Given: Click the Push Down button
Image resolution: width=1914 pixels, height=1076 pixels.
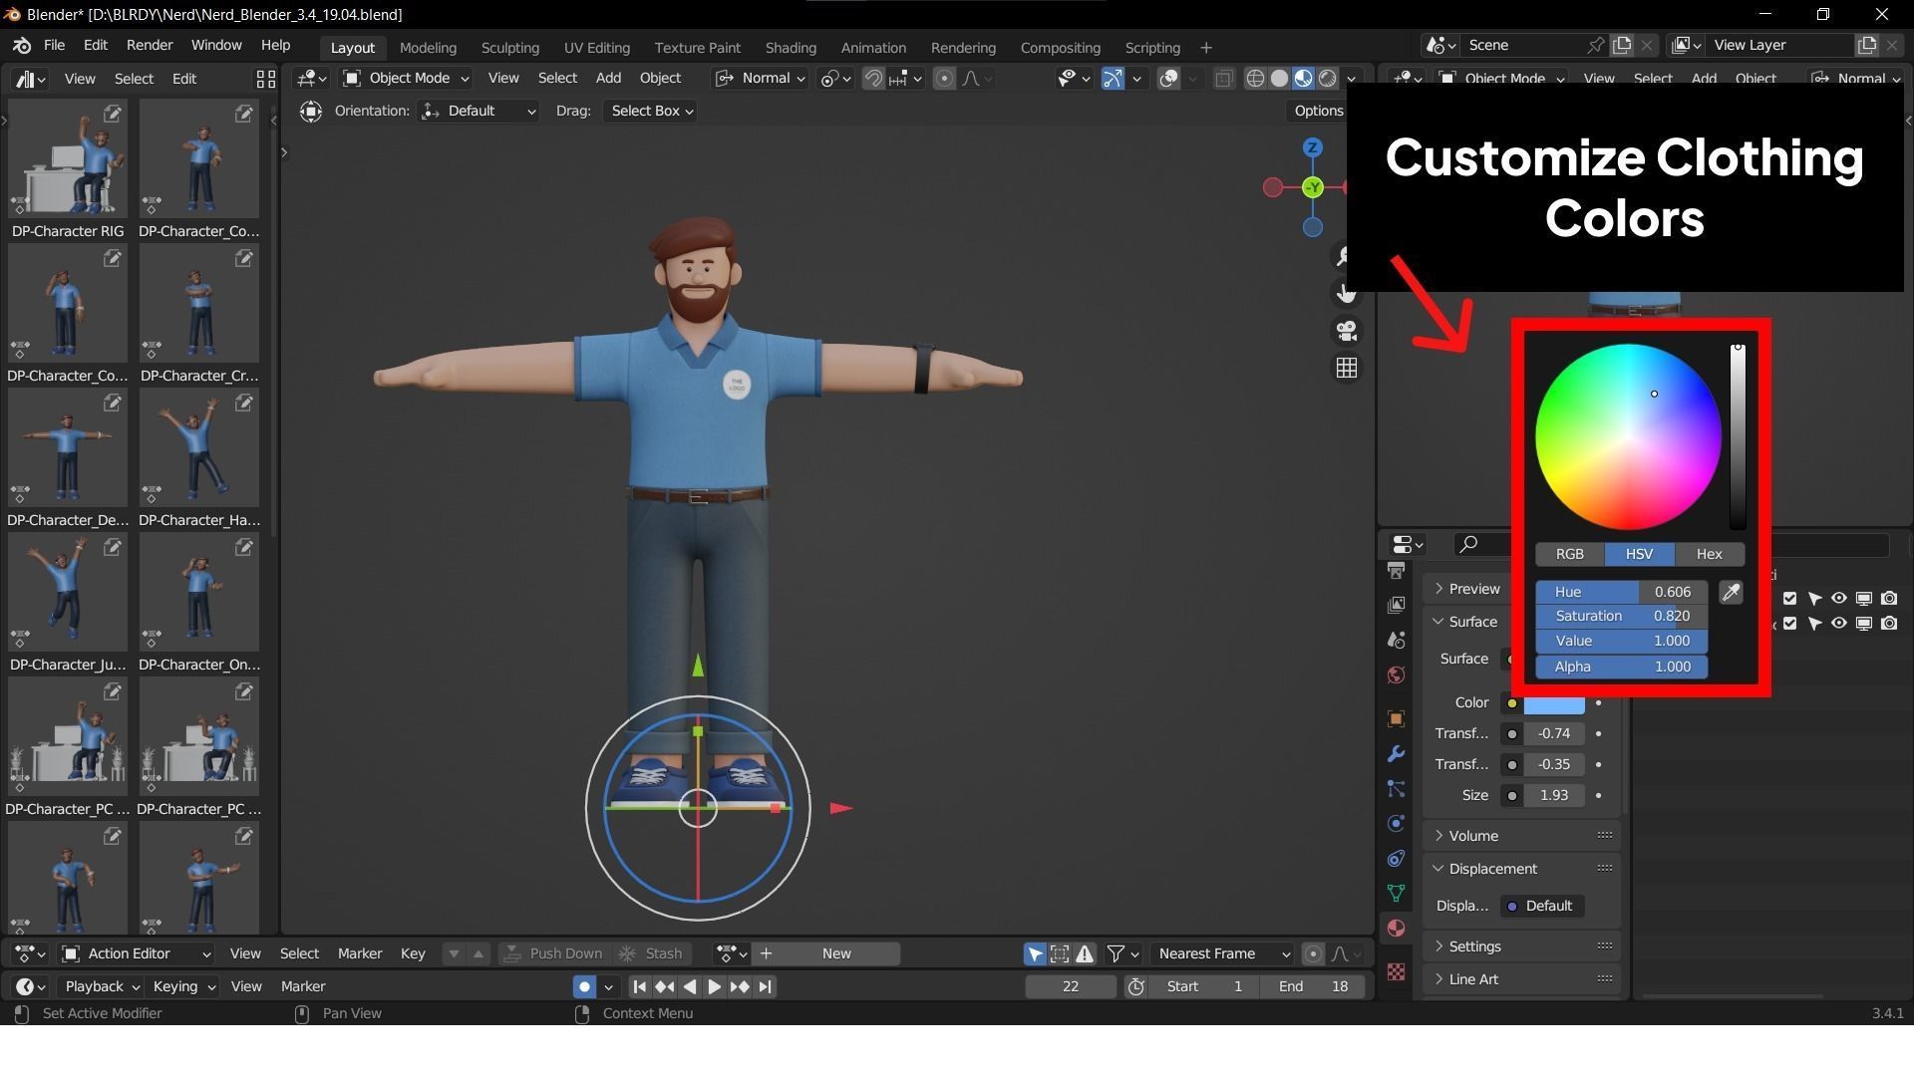Looking at the screenshot, I should coord(553,954).
